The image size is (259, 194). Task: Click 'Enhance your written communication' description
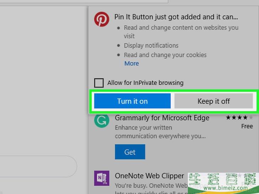click(160, 132)
